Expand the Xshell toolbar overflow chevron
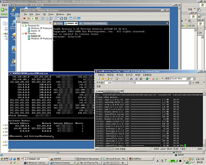 [162, 78]
